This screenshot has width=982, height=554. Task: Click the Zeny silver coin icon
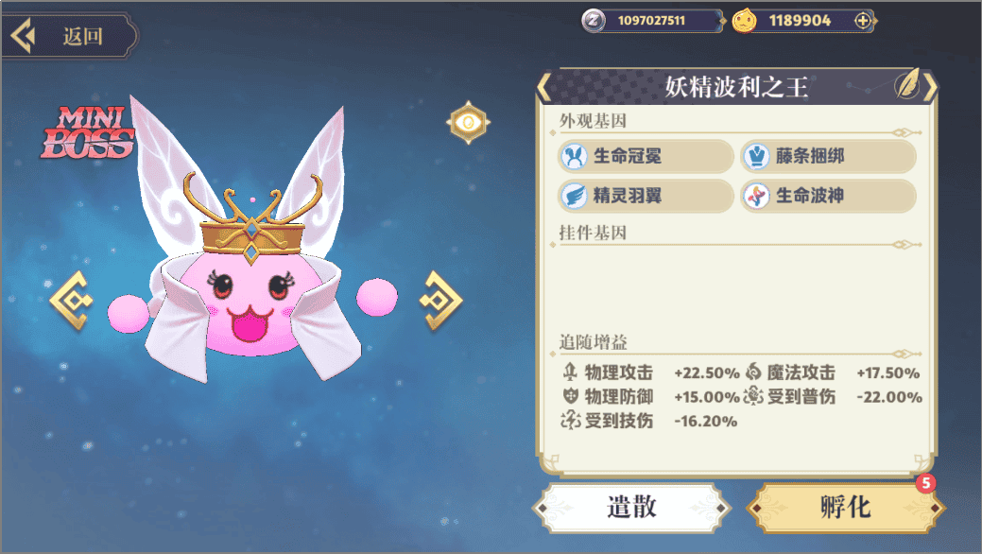tap(594, 21)
